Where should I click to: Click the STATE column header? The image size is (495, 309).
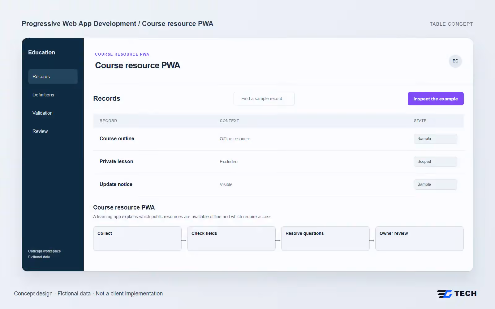coord(420,121)
